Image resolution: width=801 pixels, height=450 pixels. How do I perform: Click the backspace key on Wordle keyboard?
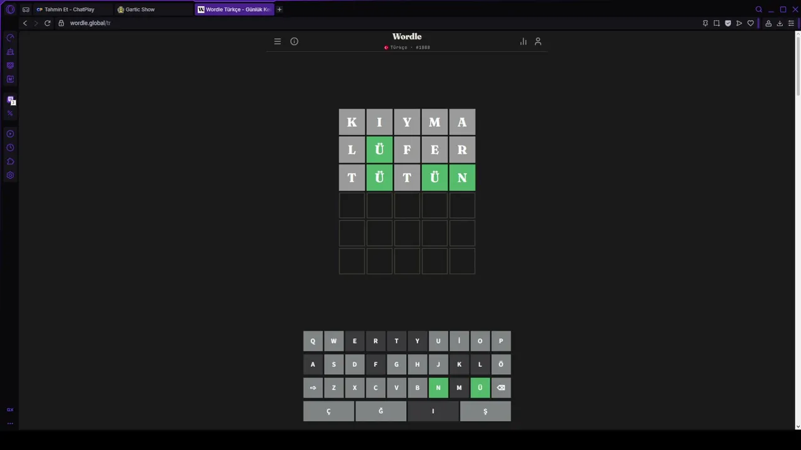click(501, 387)
